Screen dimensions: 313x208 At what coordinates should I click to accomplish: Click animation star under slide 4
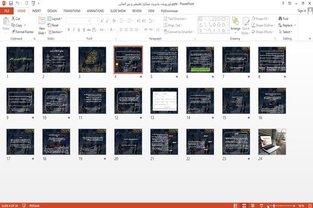click(x=141, y=77)
